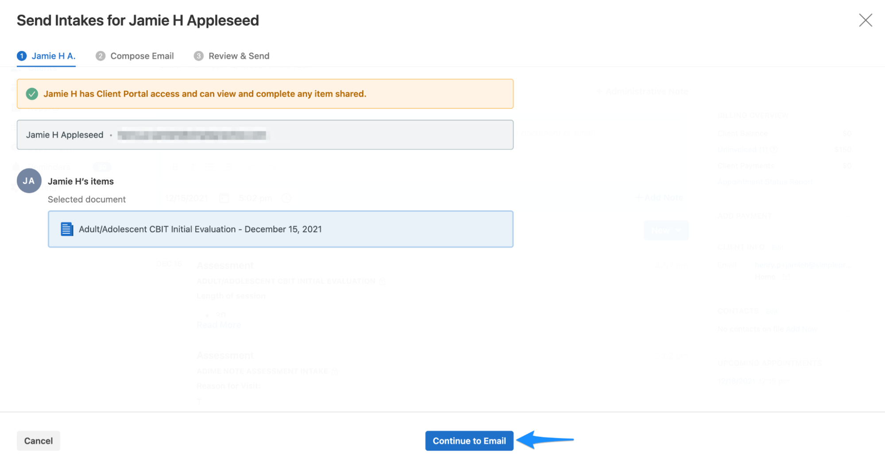
Task: Cancel sending the intake
Action: pyautogui.click(x=38, y=440)
